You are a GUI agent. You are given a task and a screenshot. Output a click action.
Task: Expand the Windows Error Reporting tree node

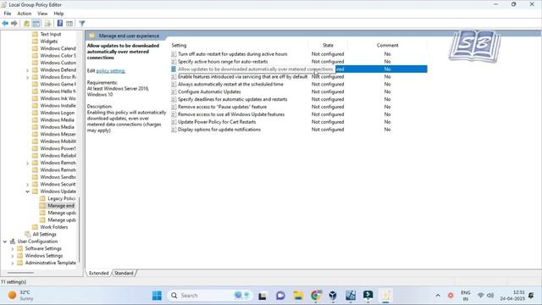(x=27, y=77)
